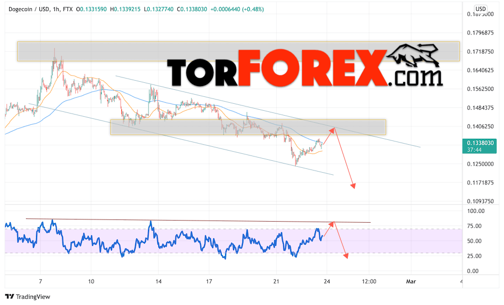The image size is (504, 305).
Task: Click price axis label 0.1640625
Action: point(480,70)
